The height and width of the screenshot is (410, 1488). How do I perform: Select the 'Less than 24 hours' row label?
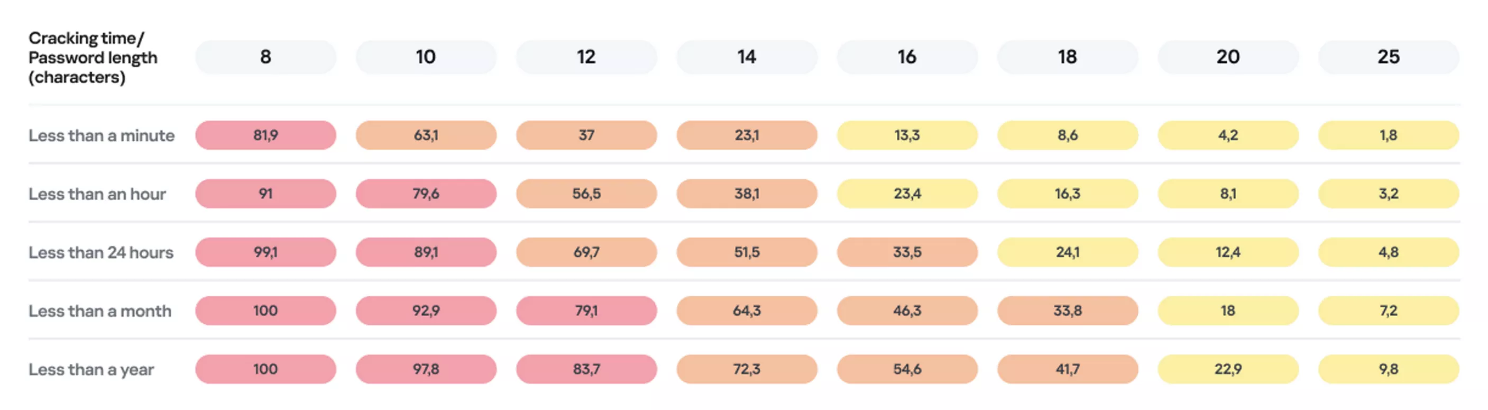(101, 252)
